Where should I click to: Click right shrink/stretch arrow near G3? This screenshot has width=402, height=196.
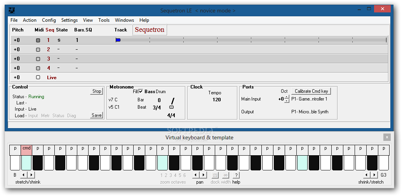374,175
